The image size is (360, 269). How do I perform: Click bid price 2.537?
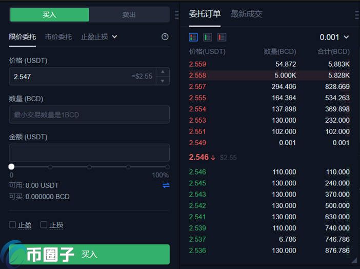point(197,239)
